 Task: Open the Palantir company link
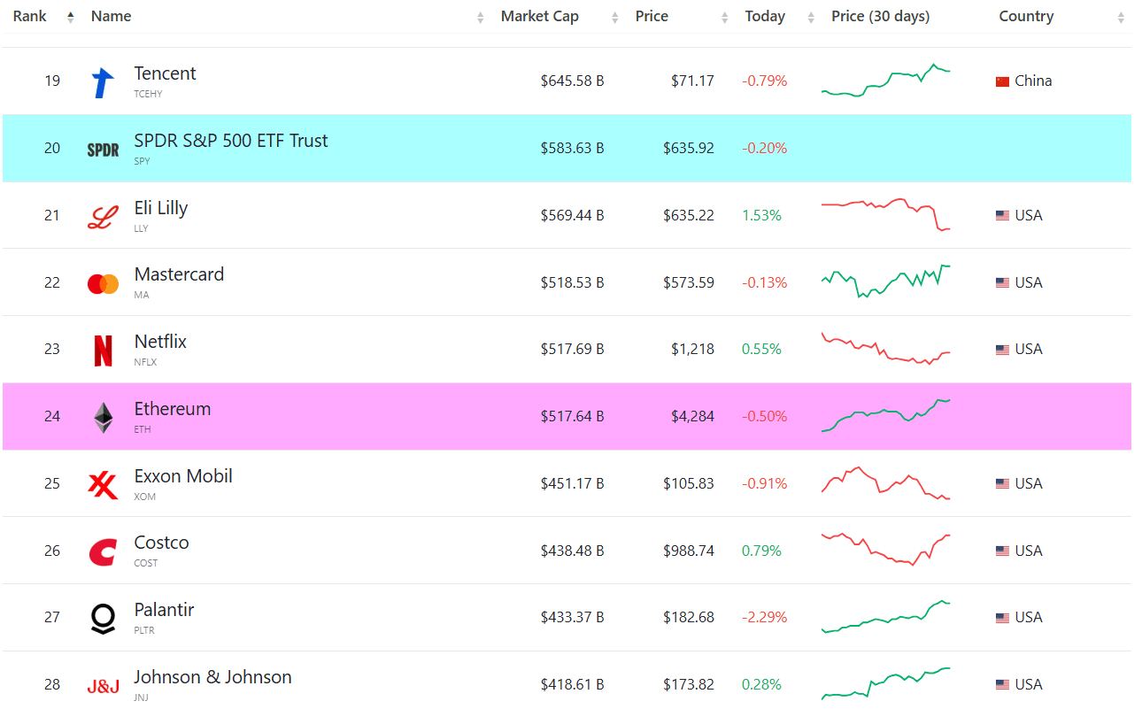pos(164,610)
